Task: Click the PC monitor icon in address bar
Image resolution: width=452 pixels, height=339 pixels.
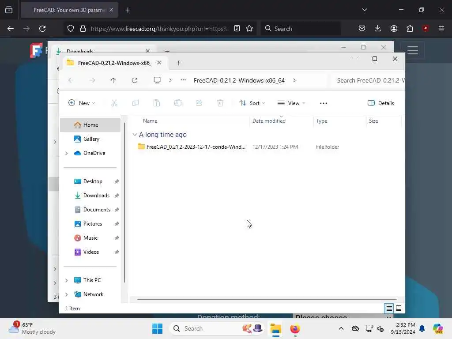Action: coord(157,80)
